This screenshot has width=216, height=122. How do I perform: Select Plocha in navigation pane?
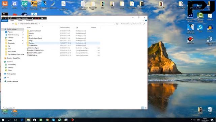[x=10, y=32]
